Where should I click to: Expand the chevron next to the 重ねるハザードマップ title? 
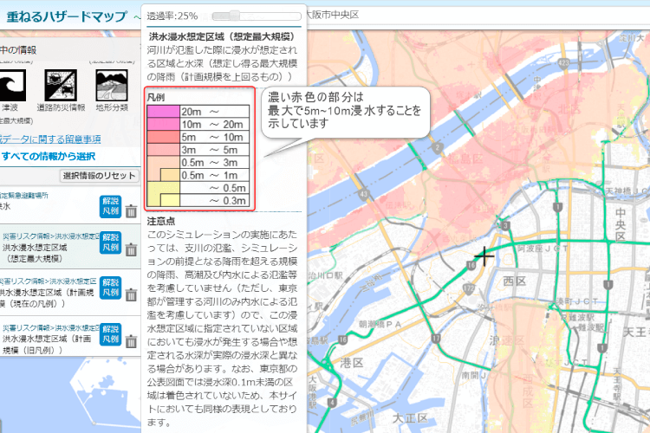137,17
